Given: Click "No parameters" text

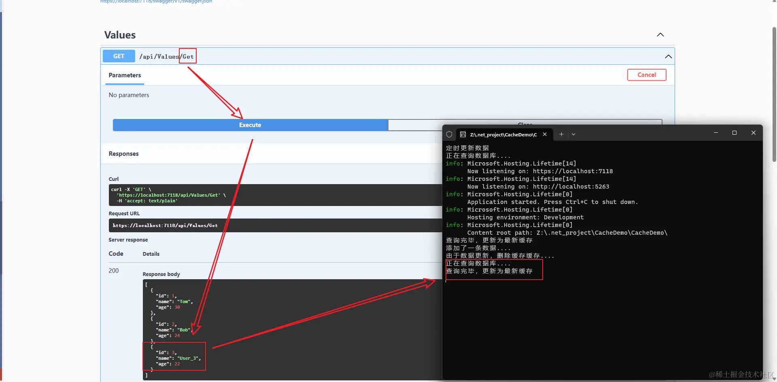Looking at the screenshot, I should coord(129,95).
